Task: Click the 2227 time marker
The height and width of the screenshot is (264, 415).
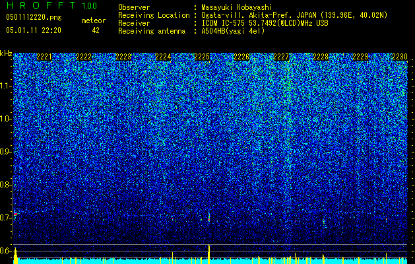Action: (281, 57)
